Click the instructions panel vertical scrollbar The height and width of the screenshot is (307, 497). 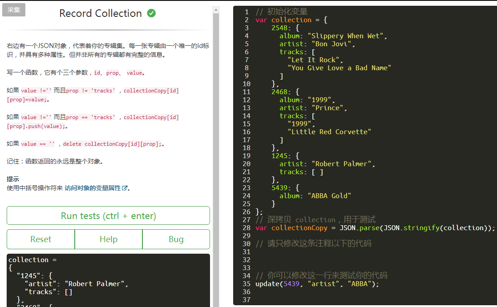tap(216, 133)
